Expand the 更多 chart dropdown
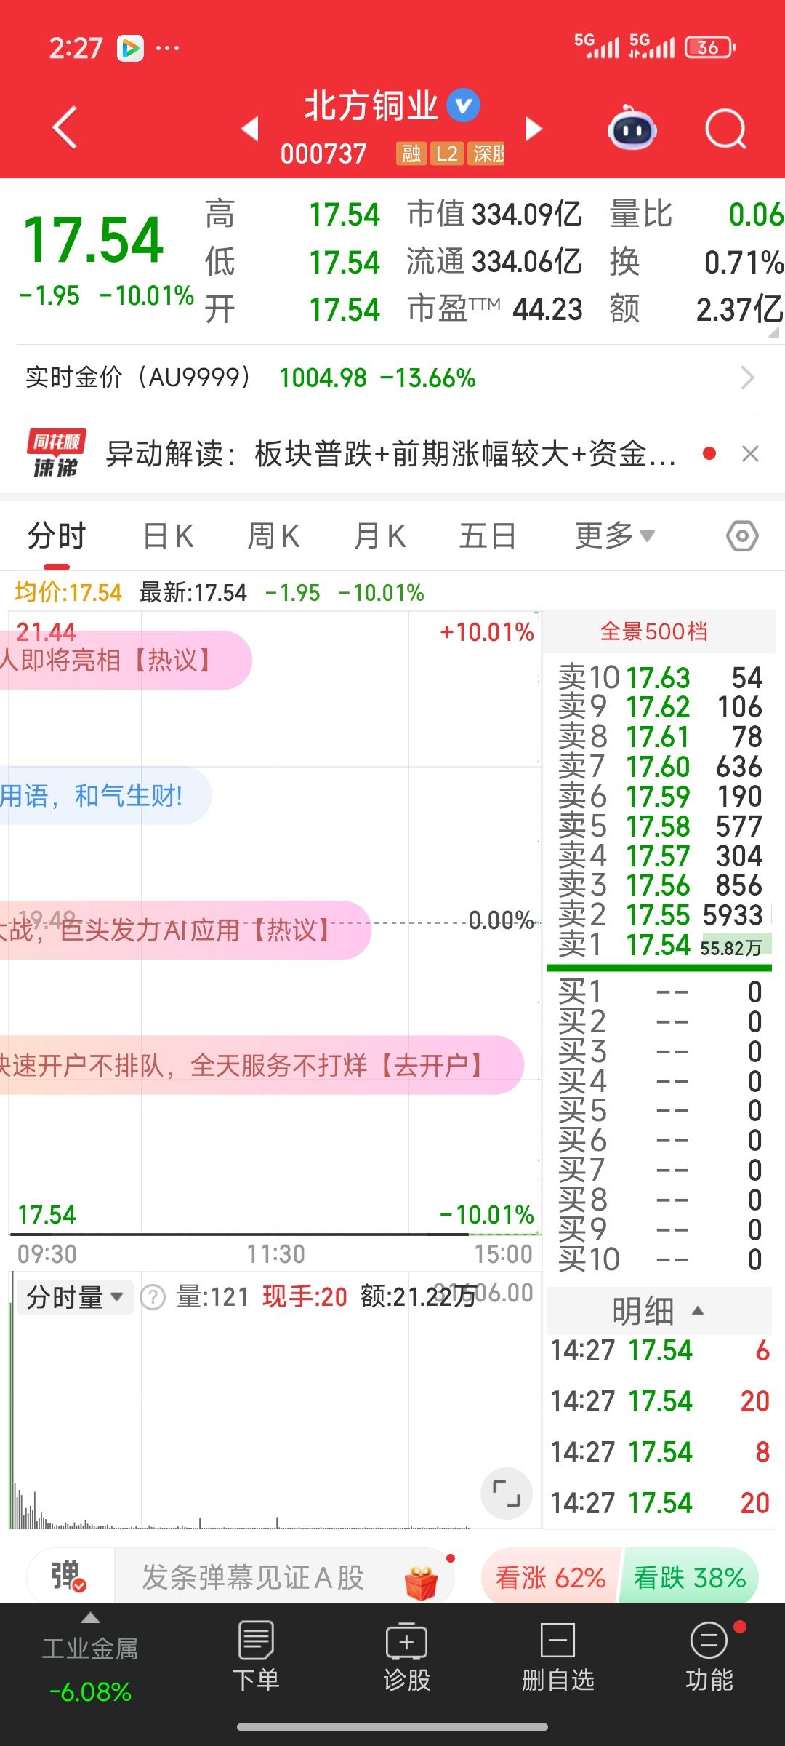Screen dimensions: 785x1746 point(615,537)
